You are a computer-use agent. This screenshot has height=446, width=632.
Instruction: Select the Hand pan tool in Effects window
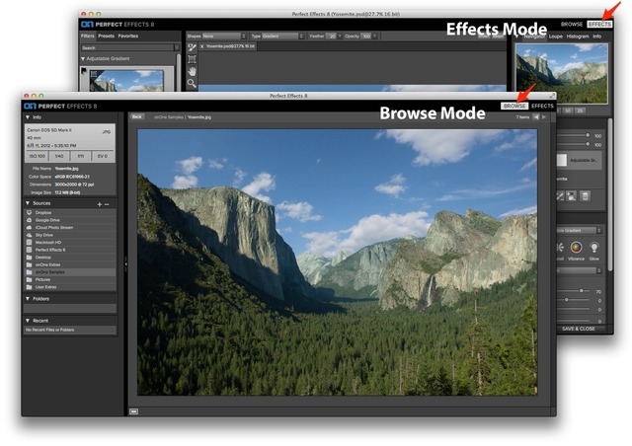(192, 71)
